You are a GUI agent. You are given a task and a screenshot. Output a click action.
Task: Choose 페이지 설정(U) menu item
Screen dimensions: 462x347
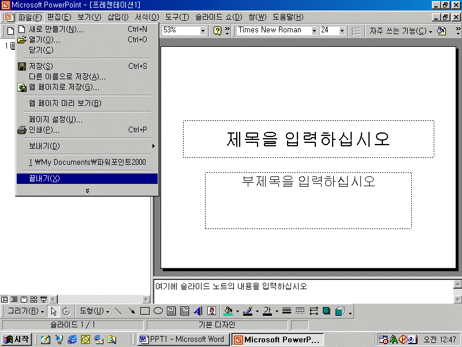[x=87, y=120]
